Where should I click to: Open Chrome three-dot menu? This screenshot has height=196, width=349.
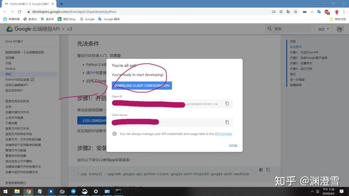[x=344, y=12]
